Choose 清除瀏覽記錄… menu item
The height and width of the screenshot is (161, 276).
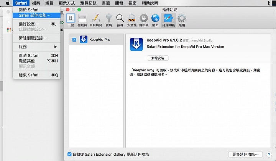[36, 38]
